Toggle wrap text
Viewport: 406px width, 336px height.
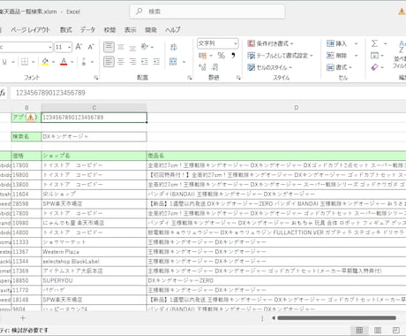point(174,47)
